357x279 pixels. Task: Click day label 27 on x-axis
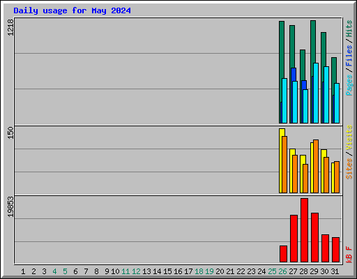[293, 271]
